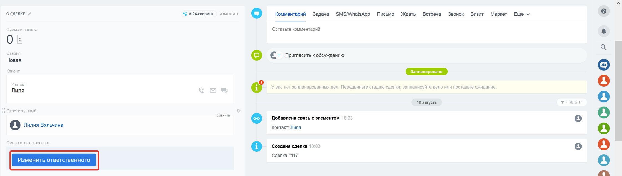
Task: Switch to the Задача tab
Action: tap(321, 14)
